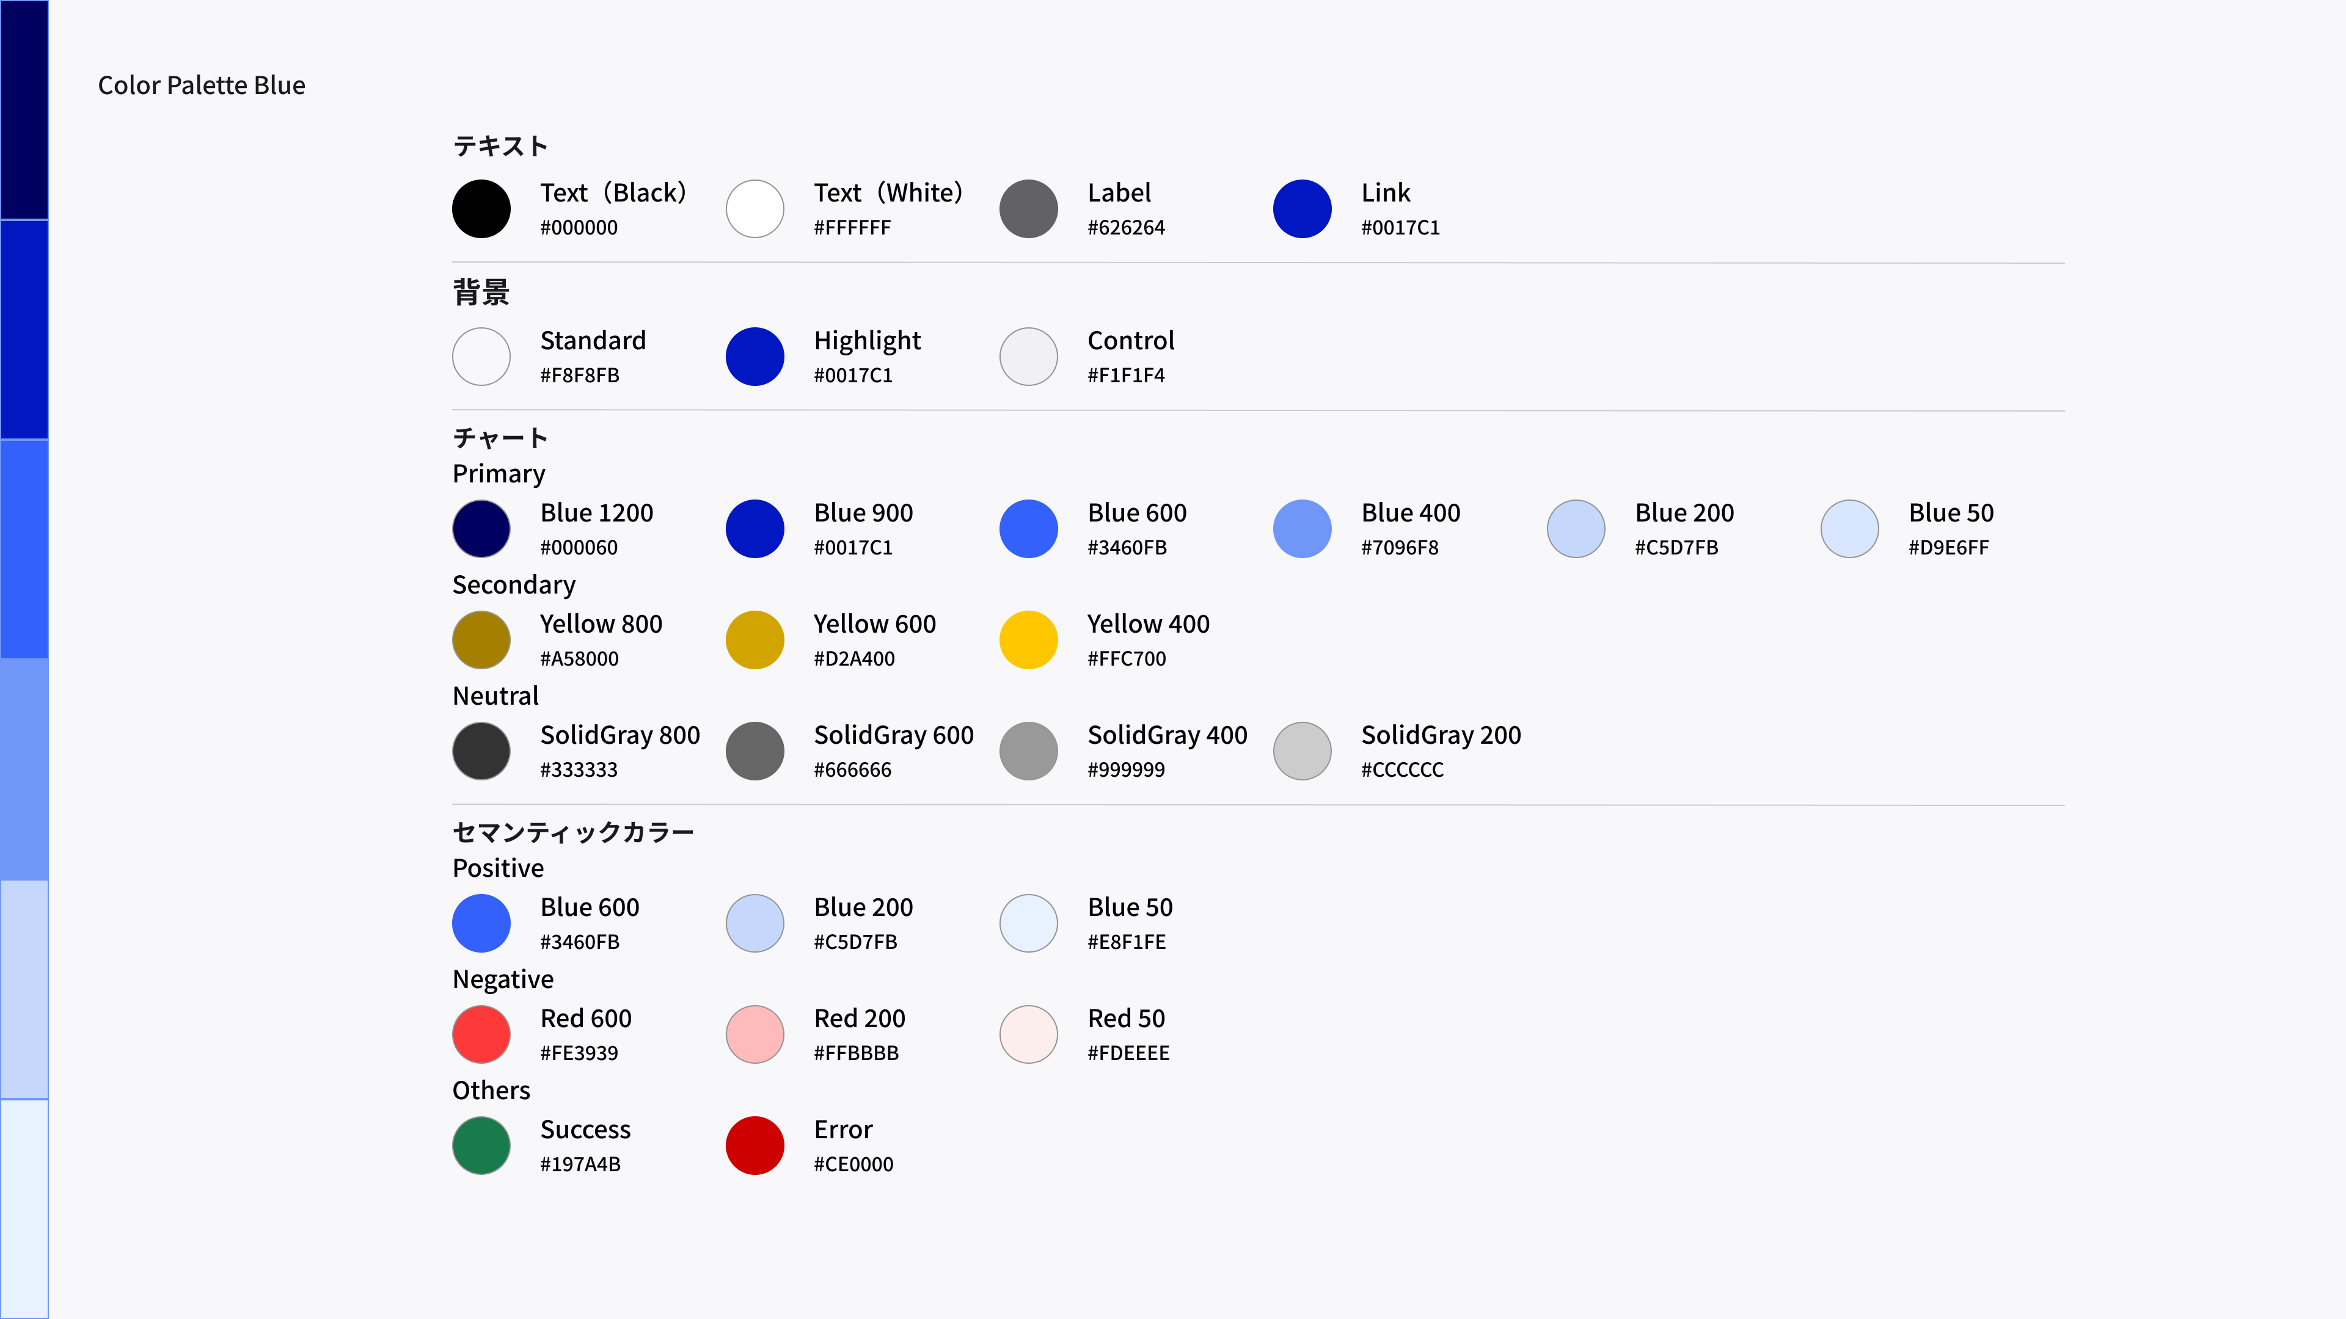
Task: Select the Label #626264 gray circle
Action: coord(1028,208)
